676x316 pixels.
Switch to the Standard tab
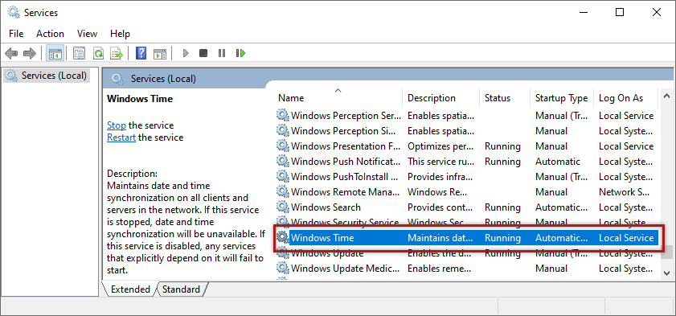[x=181, y=289]
